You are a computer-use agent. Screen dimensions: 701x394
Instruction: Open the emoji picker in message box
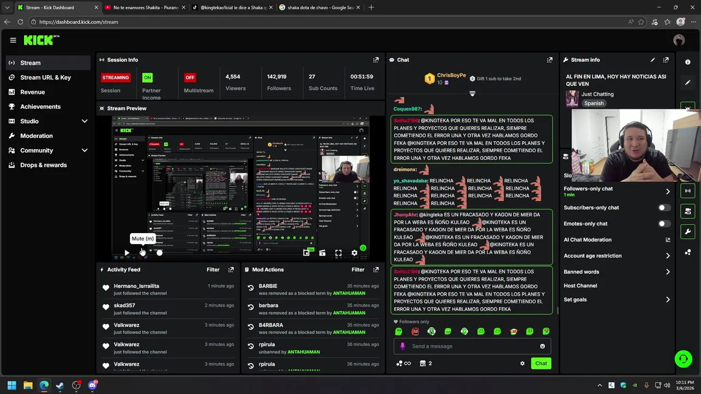point(542,346)
